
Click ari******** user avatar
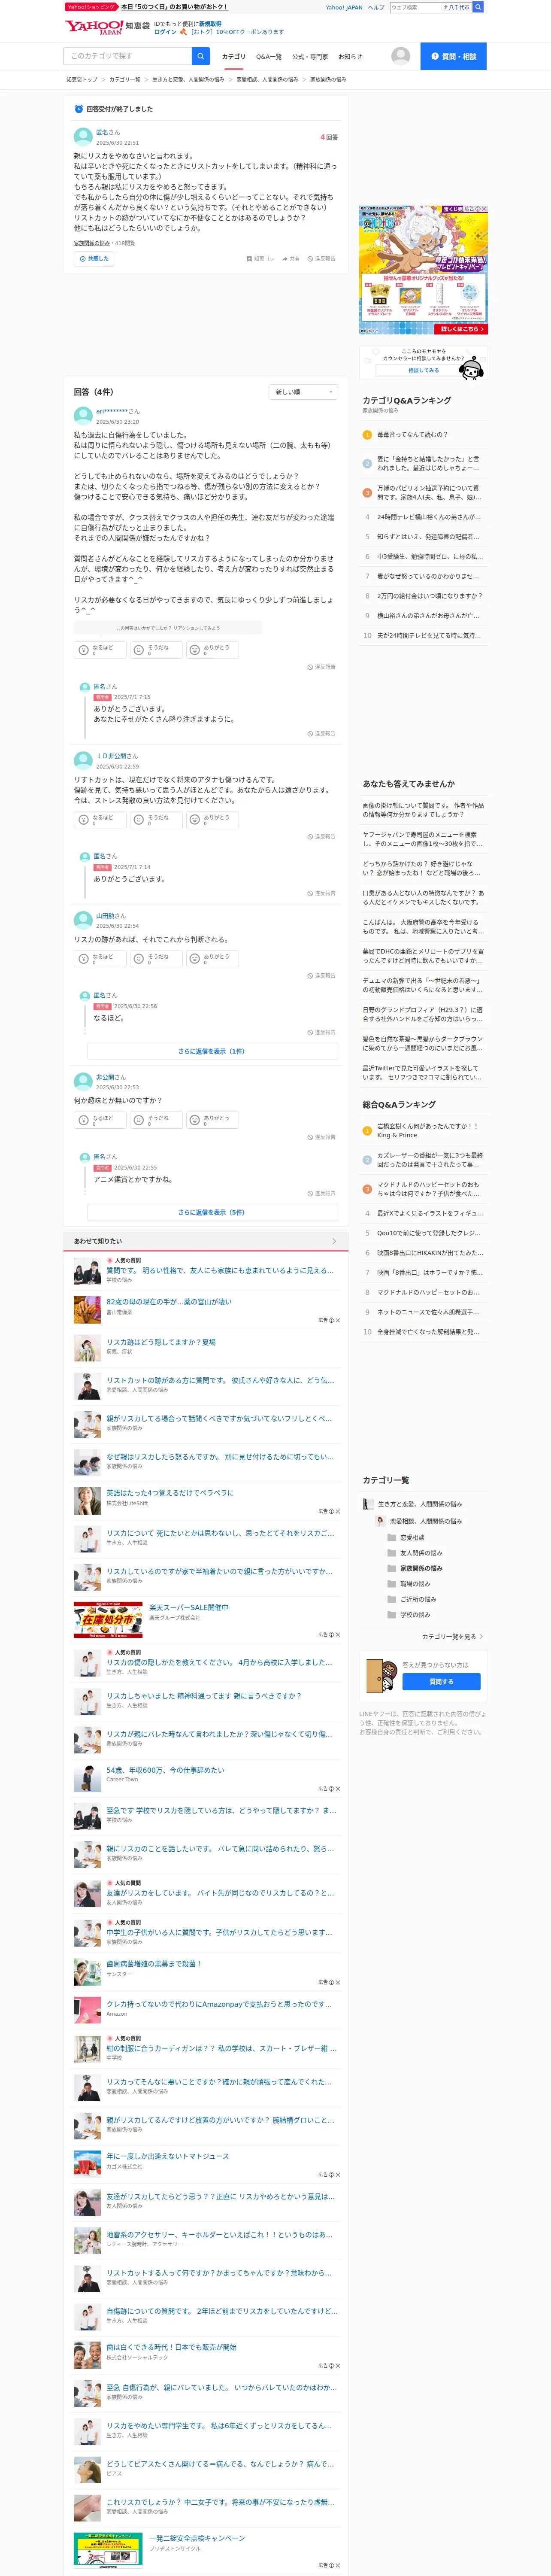point(83,416)
